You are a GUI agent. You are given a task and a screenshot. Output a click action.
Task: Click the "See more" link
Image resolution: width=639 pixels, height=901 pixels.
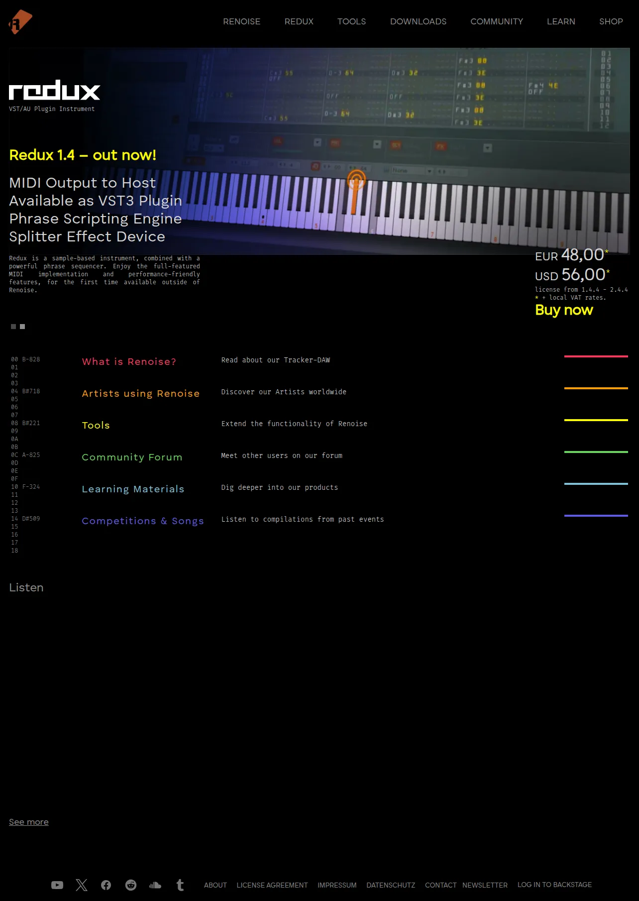(29, 822)
